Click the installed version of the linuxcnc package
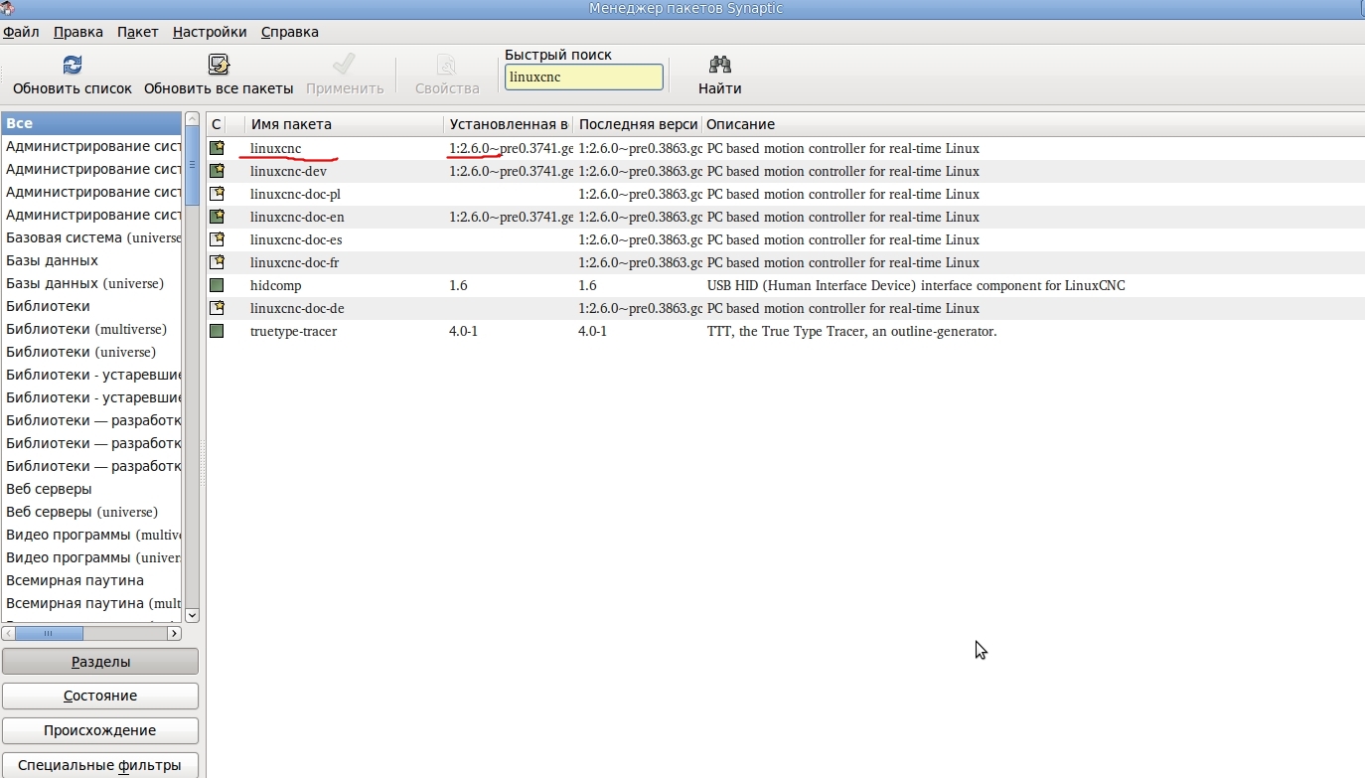1365x778 pixels. point(511,148)
